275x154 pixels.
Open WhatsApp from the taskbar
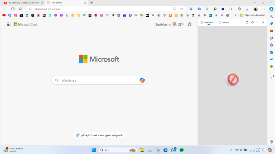pyautogui.click(x=174, y=150)
